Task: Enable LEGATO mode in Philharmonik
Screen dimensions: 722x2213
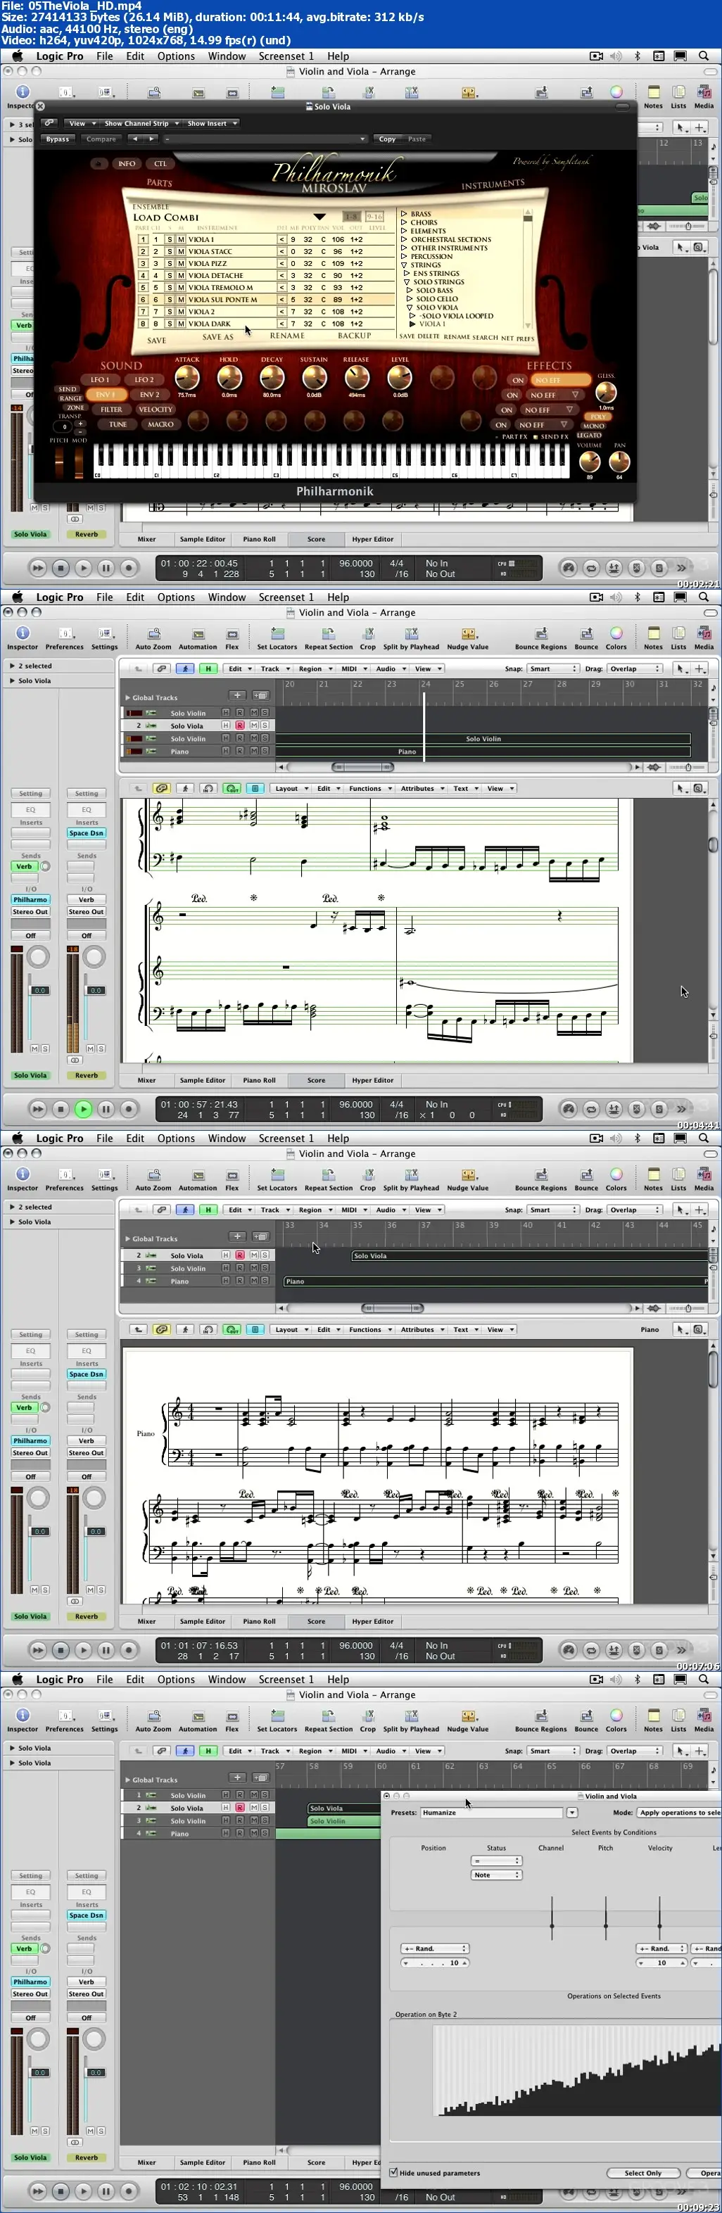Action: click(x=590, y=435)
